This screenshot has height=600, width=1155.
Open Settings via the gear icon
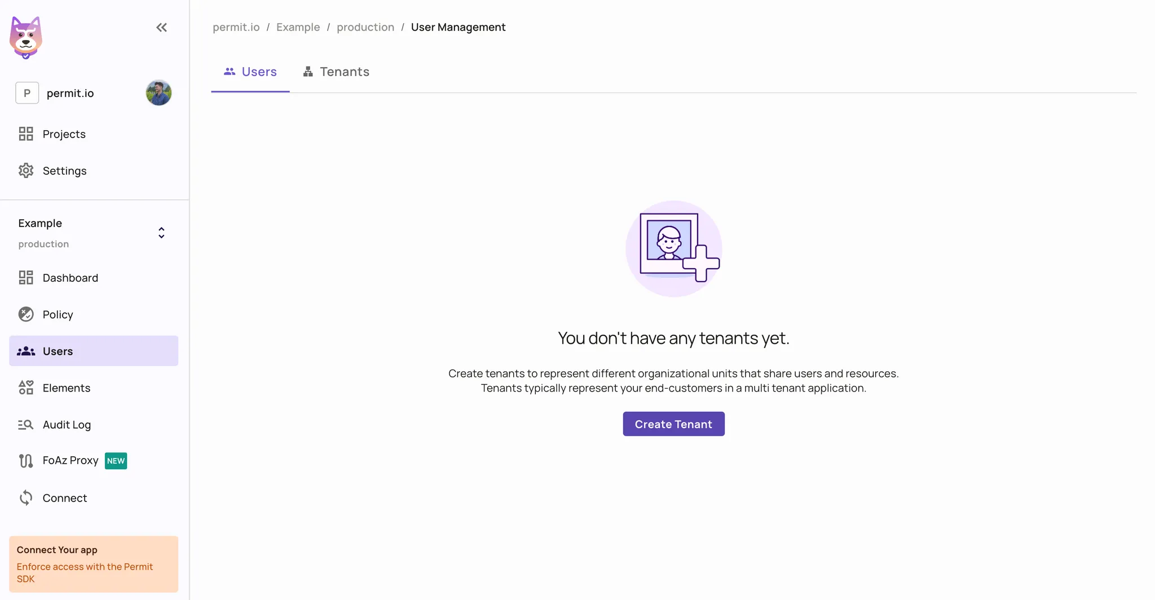tap(26, 171)
